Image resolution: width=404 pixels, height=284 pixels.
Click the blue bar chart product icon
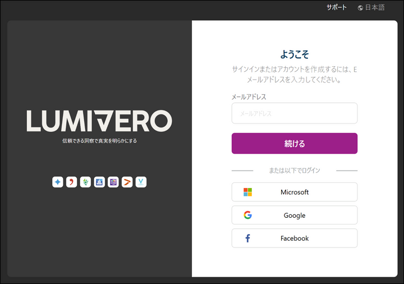99,182
